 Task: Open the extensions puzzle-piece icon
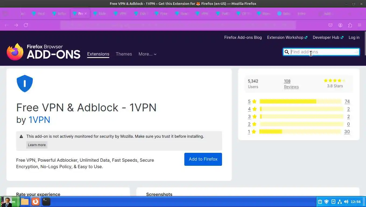tap(350, 25)
